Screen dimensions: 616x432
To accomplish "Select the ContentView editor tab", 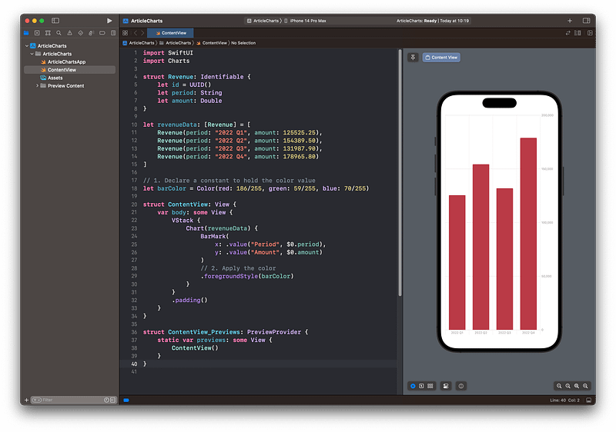I will 171,33.
